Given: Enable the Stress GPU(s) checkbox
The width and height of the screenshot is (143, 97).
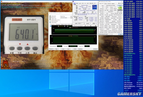Looking at the screenshot, I should point(51,22).
